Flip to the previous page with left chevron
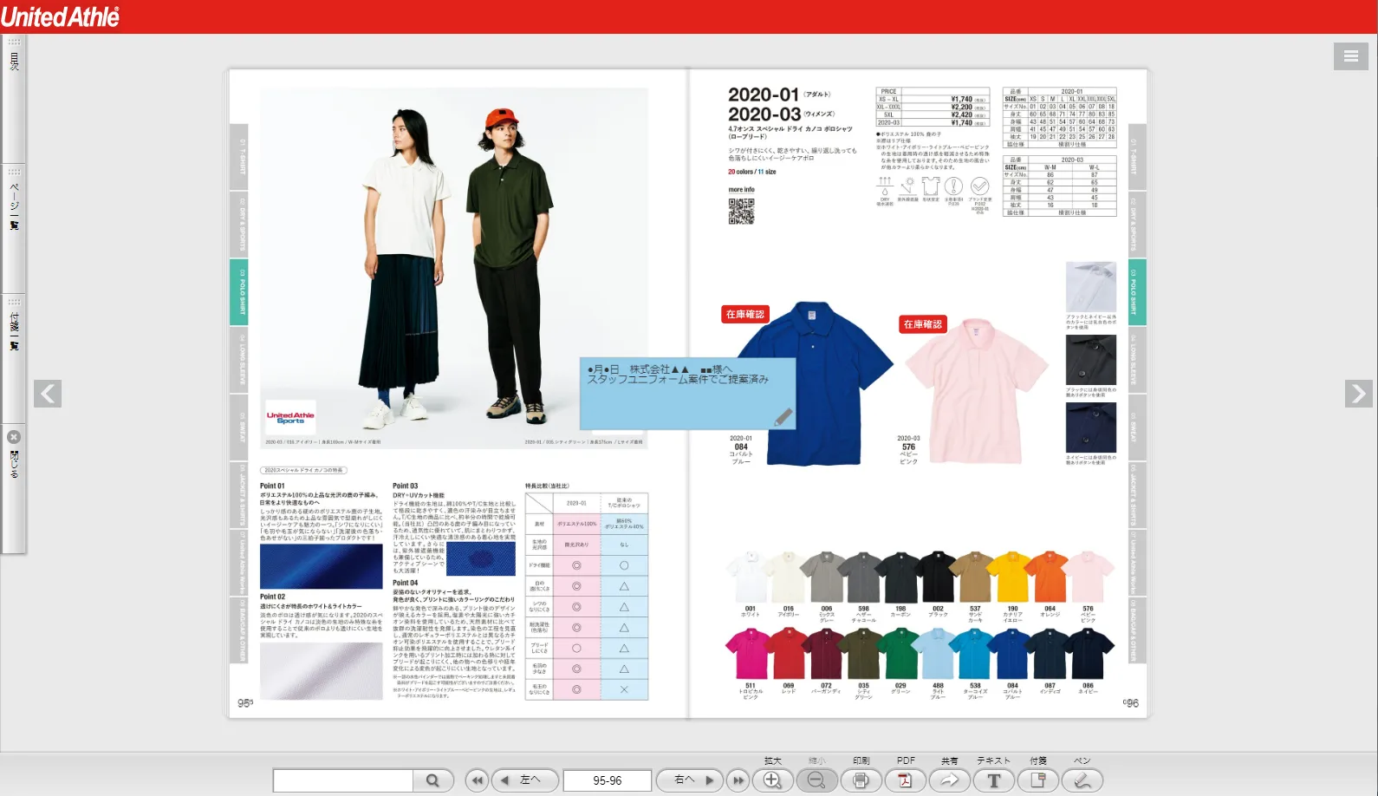The width and height of the screenshot is (1378, 796). tap(48, 394)
